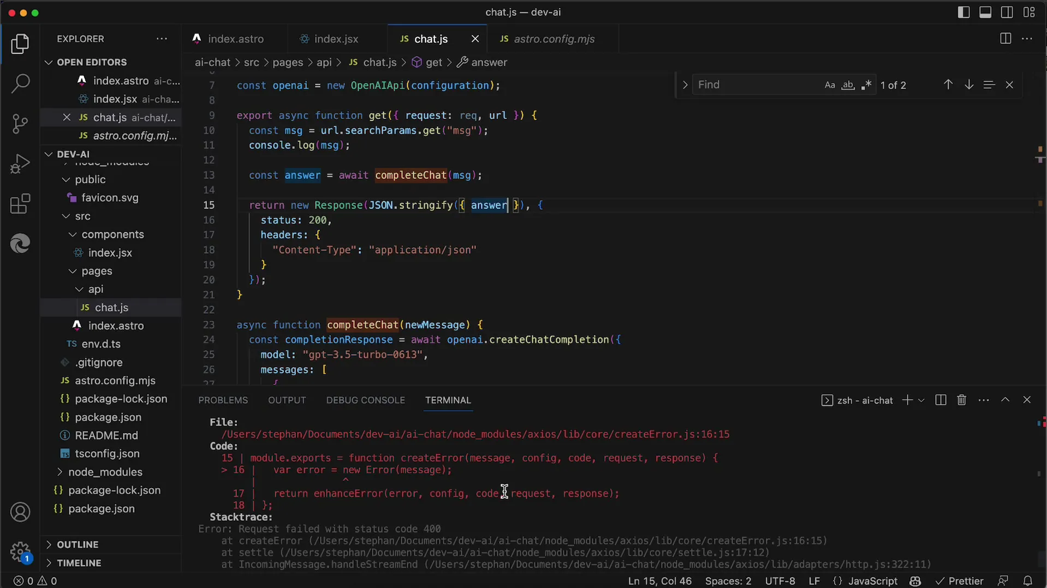Open the Run and Debug view
Screen dimensions: 1047x588
(x=20, y=164)
